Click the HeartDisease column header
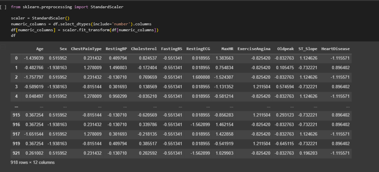The width and height of the screenshot is (379, 172). pyautogui.click(x=335, y=49)
